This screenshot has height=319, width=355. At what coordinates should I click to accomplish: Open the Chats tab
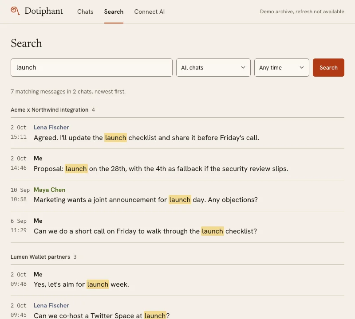[85, 12]
